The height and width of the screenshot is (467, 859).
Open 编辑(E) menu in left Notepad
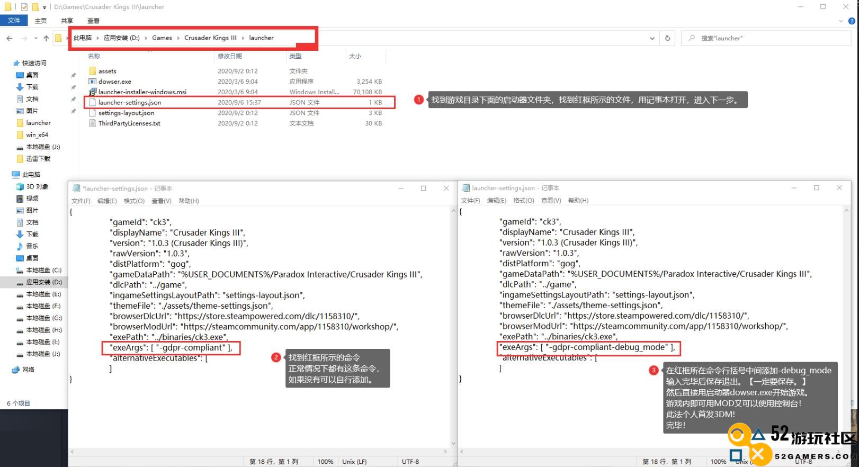pyautogui.click(x=107, y=201)
